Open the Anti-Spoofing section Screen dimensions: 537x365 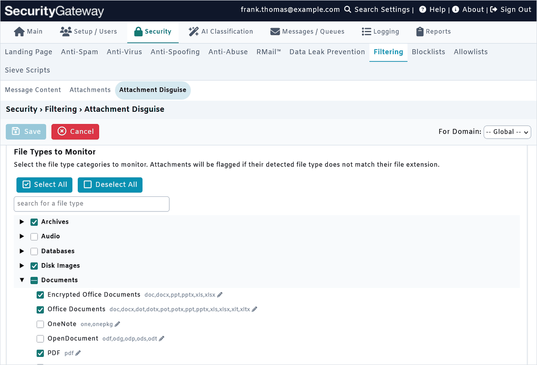[175, 52]
